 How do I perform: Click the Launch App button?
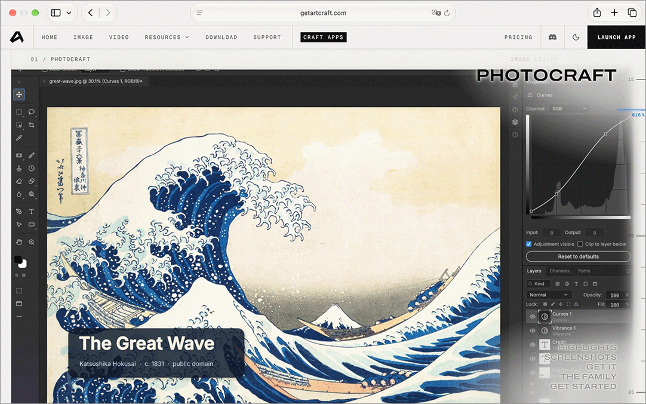pyautogui.click(x=616, y=37)
